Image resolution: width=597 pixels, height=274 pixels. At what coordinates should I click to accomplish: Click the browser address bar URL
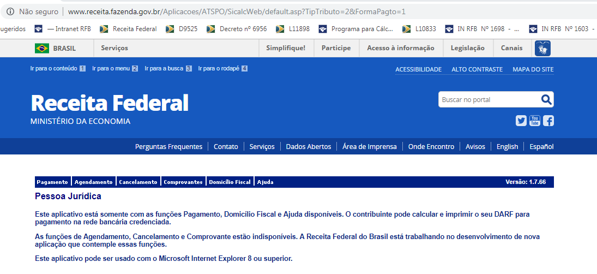coord(237,12)
